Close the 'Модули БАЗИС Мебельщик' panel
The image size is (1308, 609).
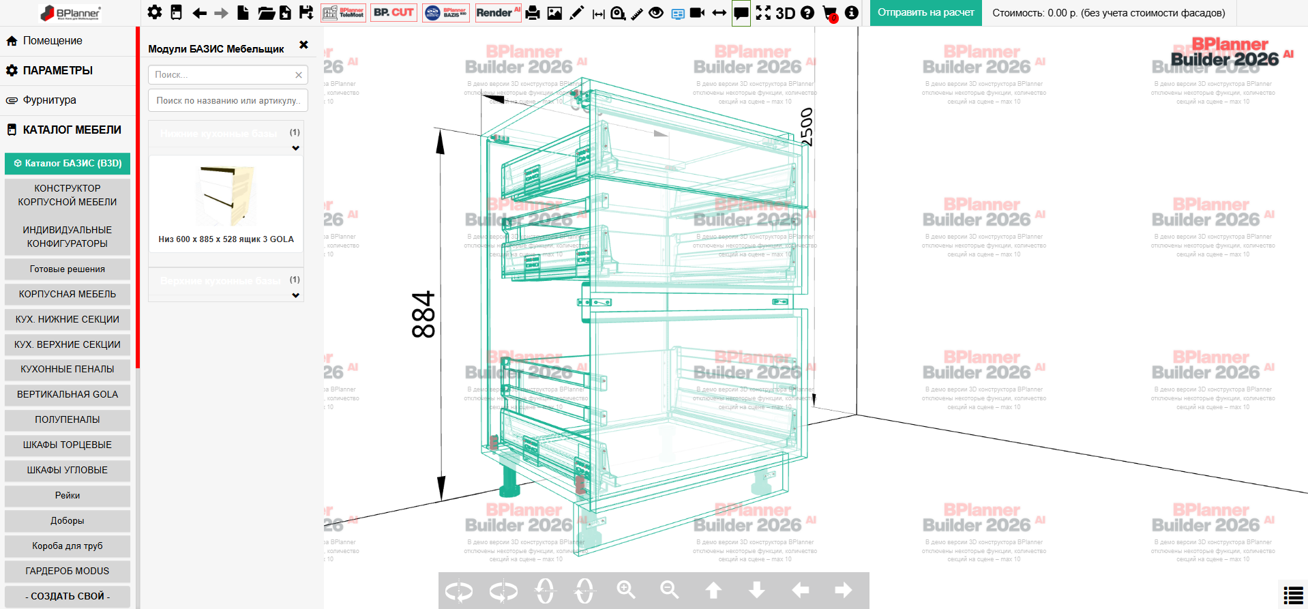tap(303, 45)
